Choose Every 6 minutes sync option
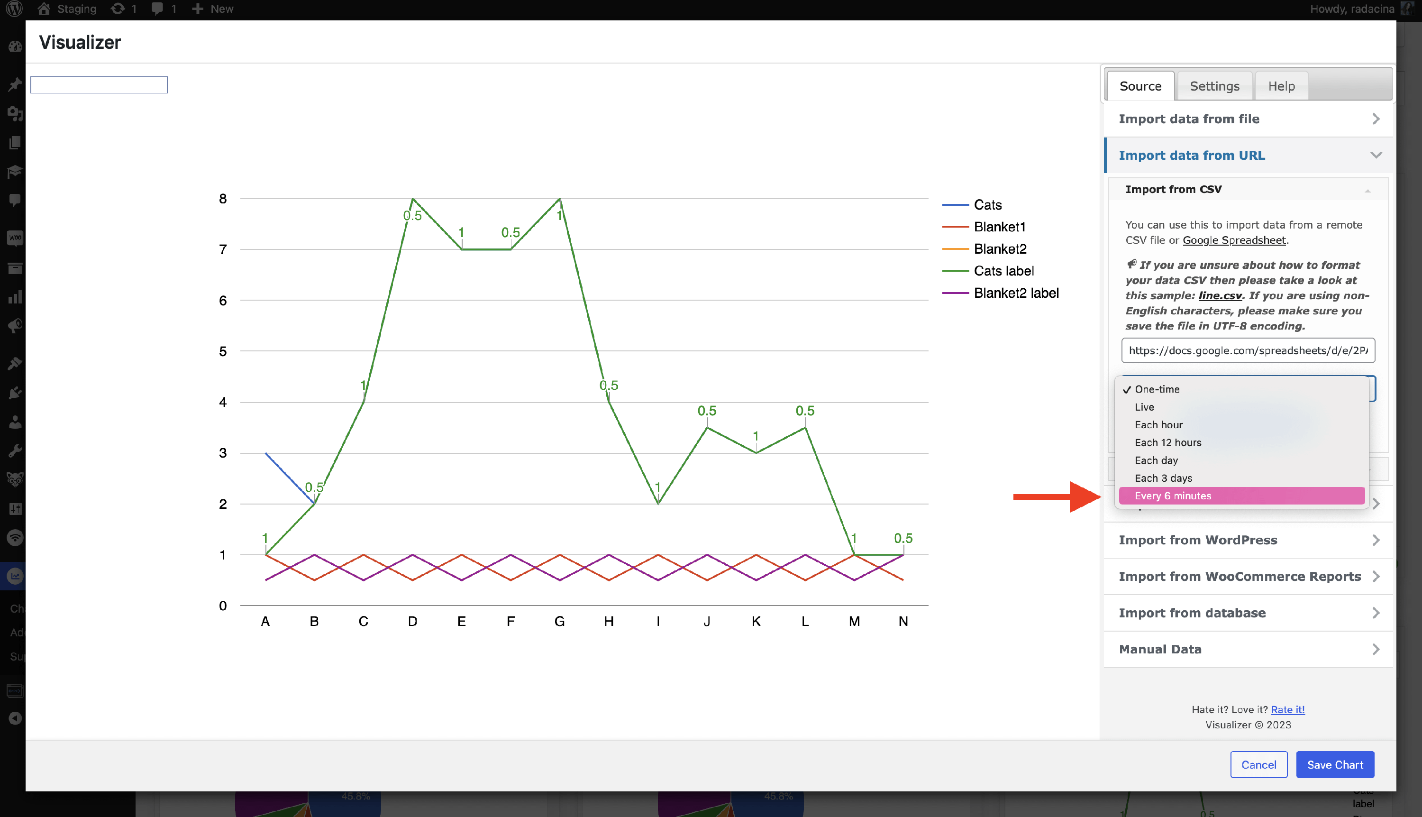Screen dimensions: 1422x817 pyautogui.click(x=1172, y=496)
